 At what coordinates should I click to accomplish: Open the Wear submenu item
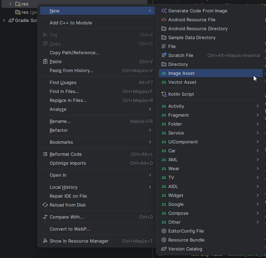tap(210, 168)
